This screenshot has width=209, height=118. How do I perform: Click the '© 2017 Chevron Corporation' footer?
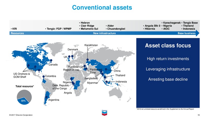[x=21, y=115]
